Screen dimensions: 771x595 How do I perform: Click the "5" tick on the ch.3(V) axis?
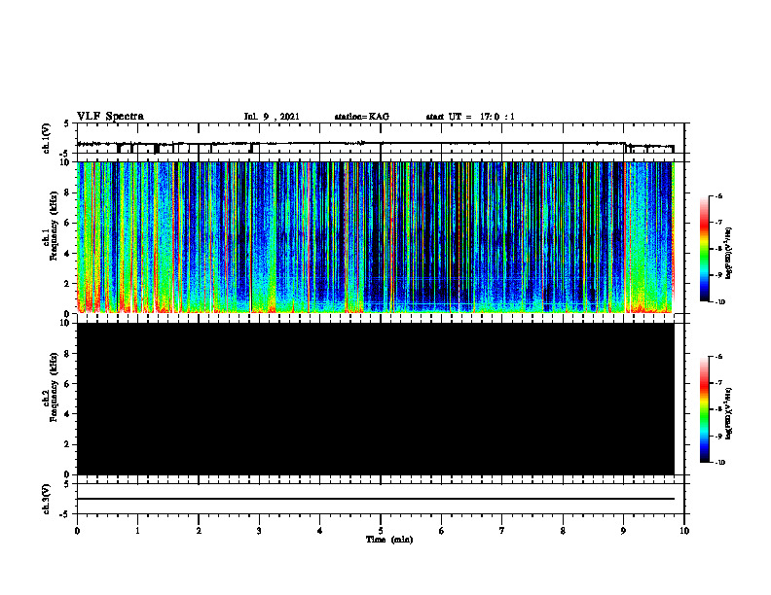pyautogui.click(x=67, y=484)
